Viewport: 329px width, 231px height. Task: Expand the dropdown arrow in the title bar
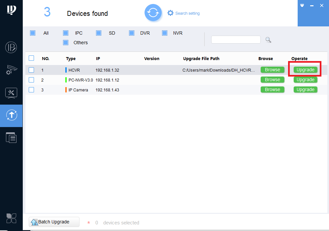point(302,5)
